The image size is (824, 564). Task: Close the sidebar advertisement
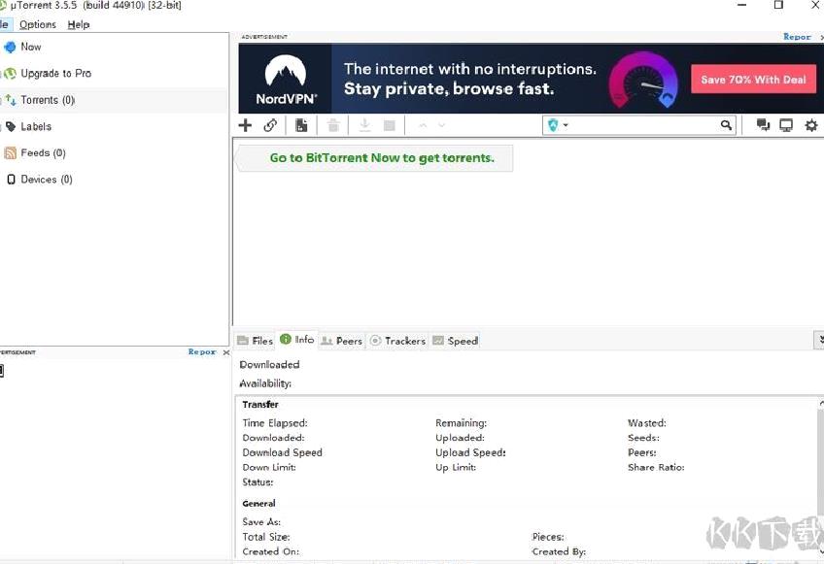(x=226, y=352)
